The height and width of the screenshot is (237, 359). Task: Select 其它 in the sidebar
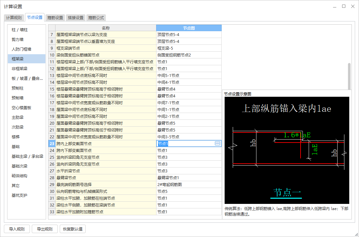pyautogui.click(x=27, y=185)
